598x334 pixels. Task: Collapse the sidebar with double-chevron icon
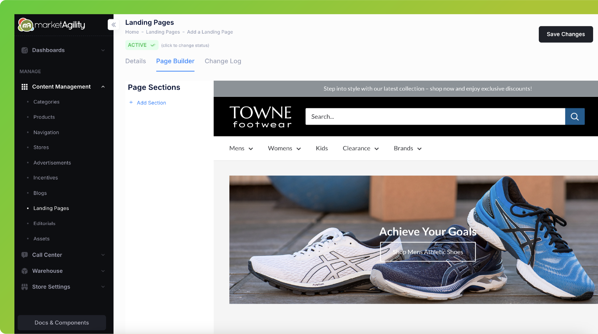114,25
